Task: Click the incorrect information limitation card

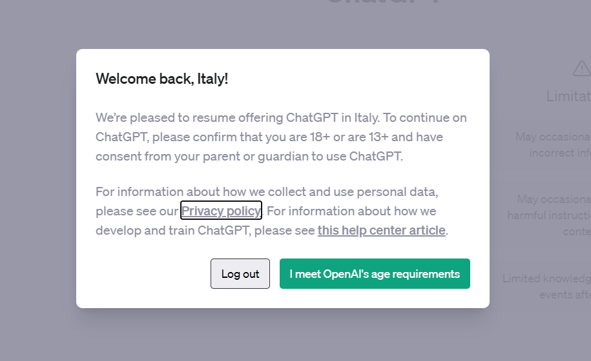Action: [x=553, y=145]
